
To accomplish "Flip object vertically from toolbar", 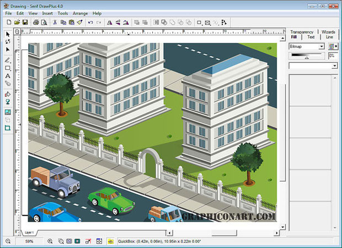I will coord(118,23).
